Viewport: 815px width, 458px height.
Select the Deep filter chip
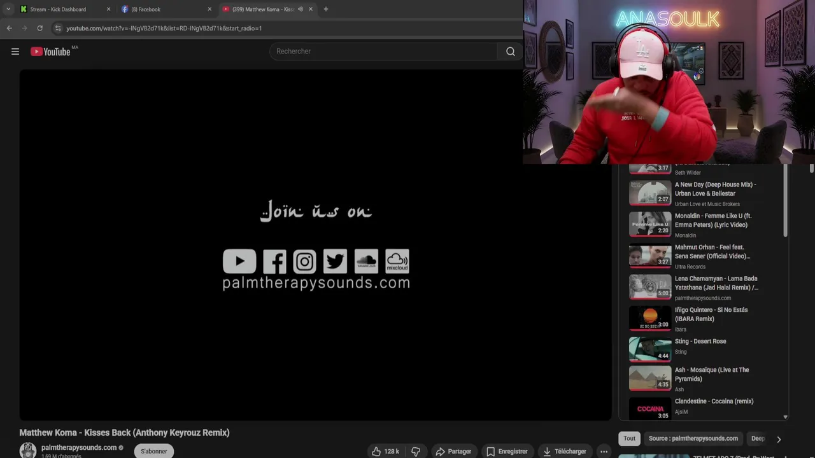coord(757,438)
